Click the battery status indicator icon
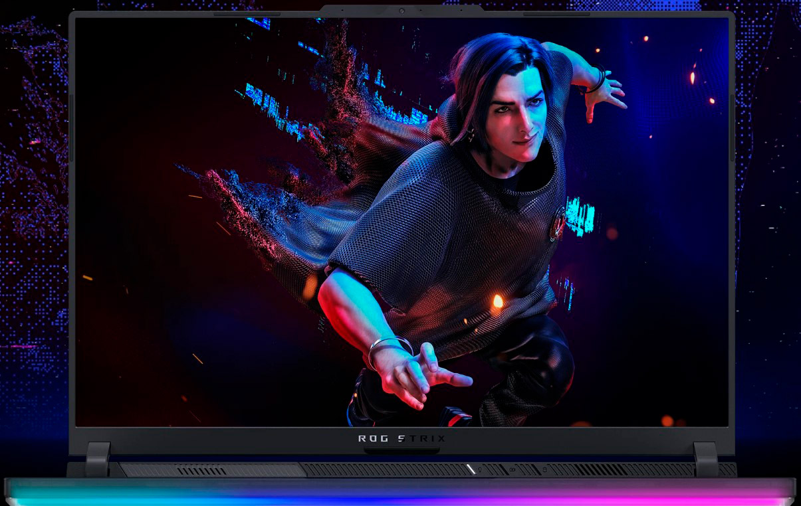The image size is (801, 506). pyautogui.click(x=513, y=469)
